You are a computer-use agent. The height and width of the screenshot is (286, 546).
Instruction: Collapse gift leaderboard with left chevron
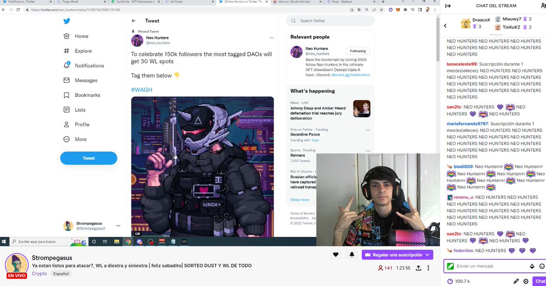(445, 26)
